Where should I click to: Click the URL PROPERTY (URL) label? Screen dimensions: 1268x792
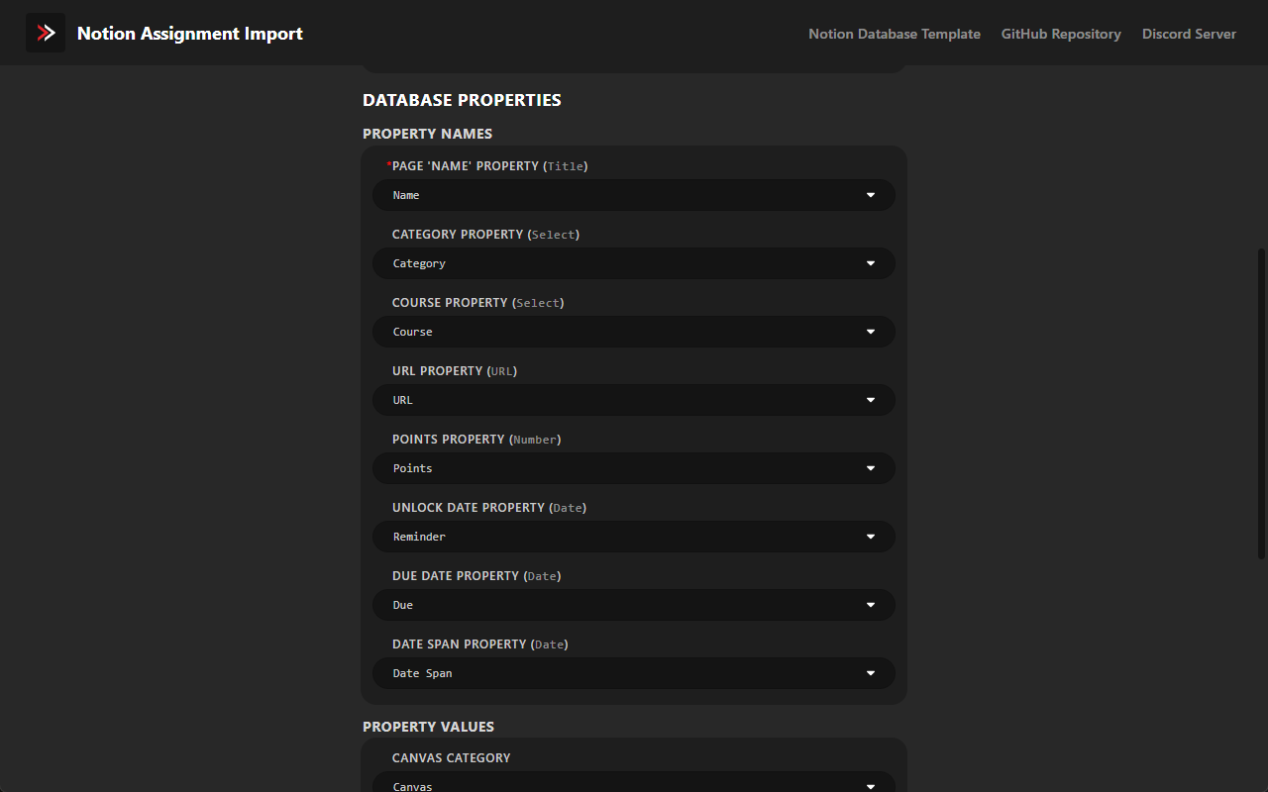point(455,371)
